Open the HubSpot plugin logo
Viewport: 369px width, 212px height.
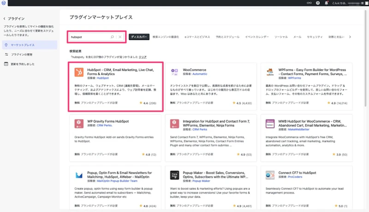(x=79, y=72)
